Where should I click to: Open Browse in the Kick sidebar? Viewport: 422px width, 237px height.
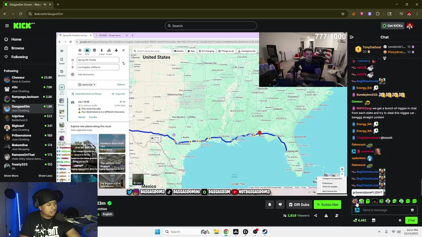point(14,48)
